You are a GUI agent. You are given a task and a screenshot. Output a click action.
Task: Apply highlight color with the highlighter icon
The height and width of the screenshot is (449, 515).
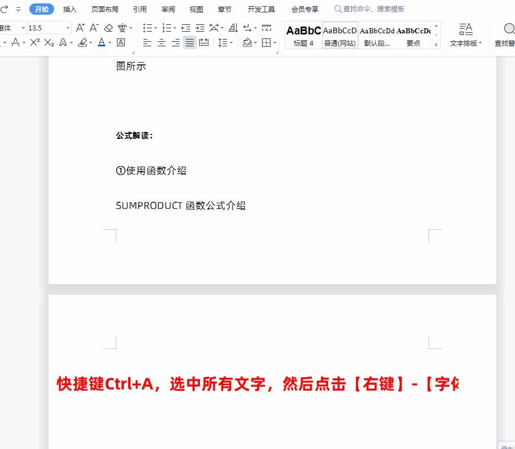tap(83, 42)
